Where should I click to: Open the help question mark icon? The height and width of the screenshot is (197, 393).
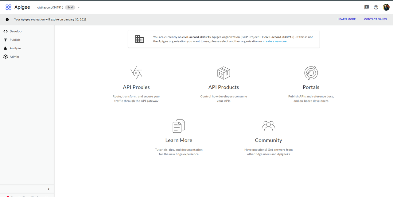pos(376,7)
